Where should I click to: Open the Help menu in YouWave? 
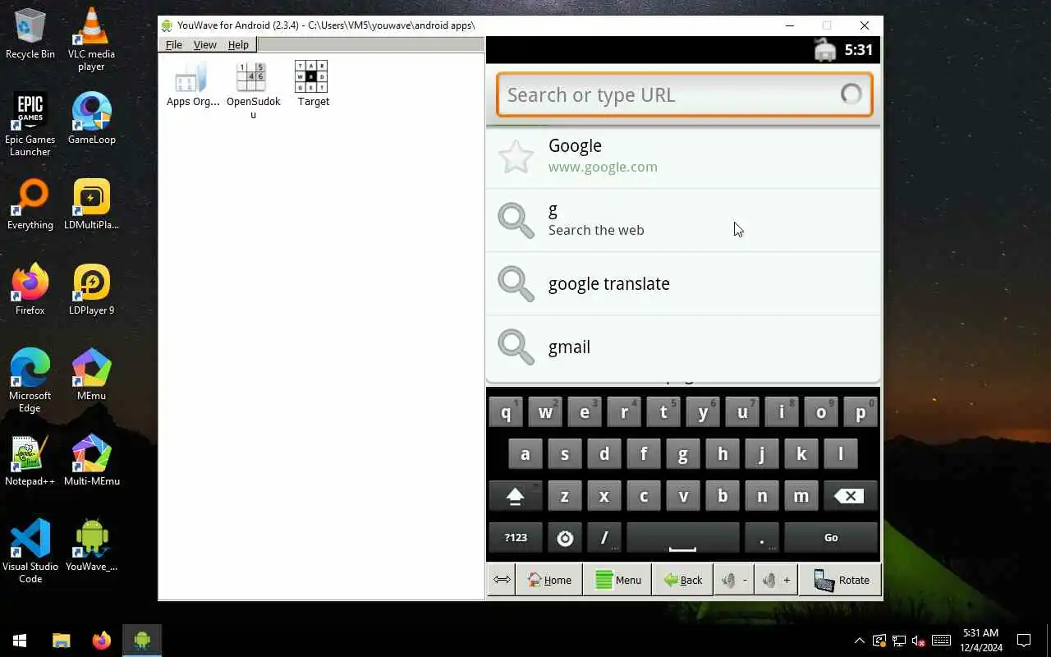(x=238, y=44)
